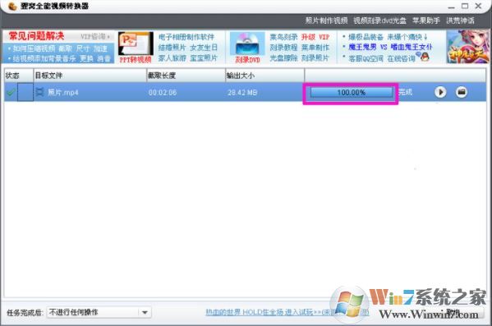
Task: Sort by 目标文件 column header
Action: 90,76
